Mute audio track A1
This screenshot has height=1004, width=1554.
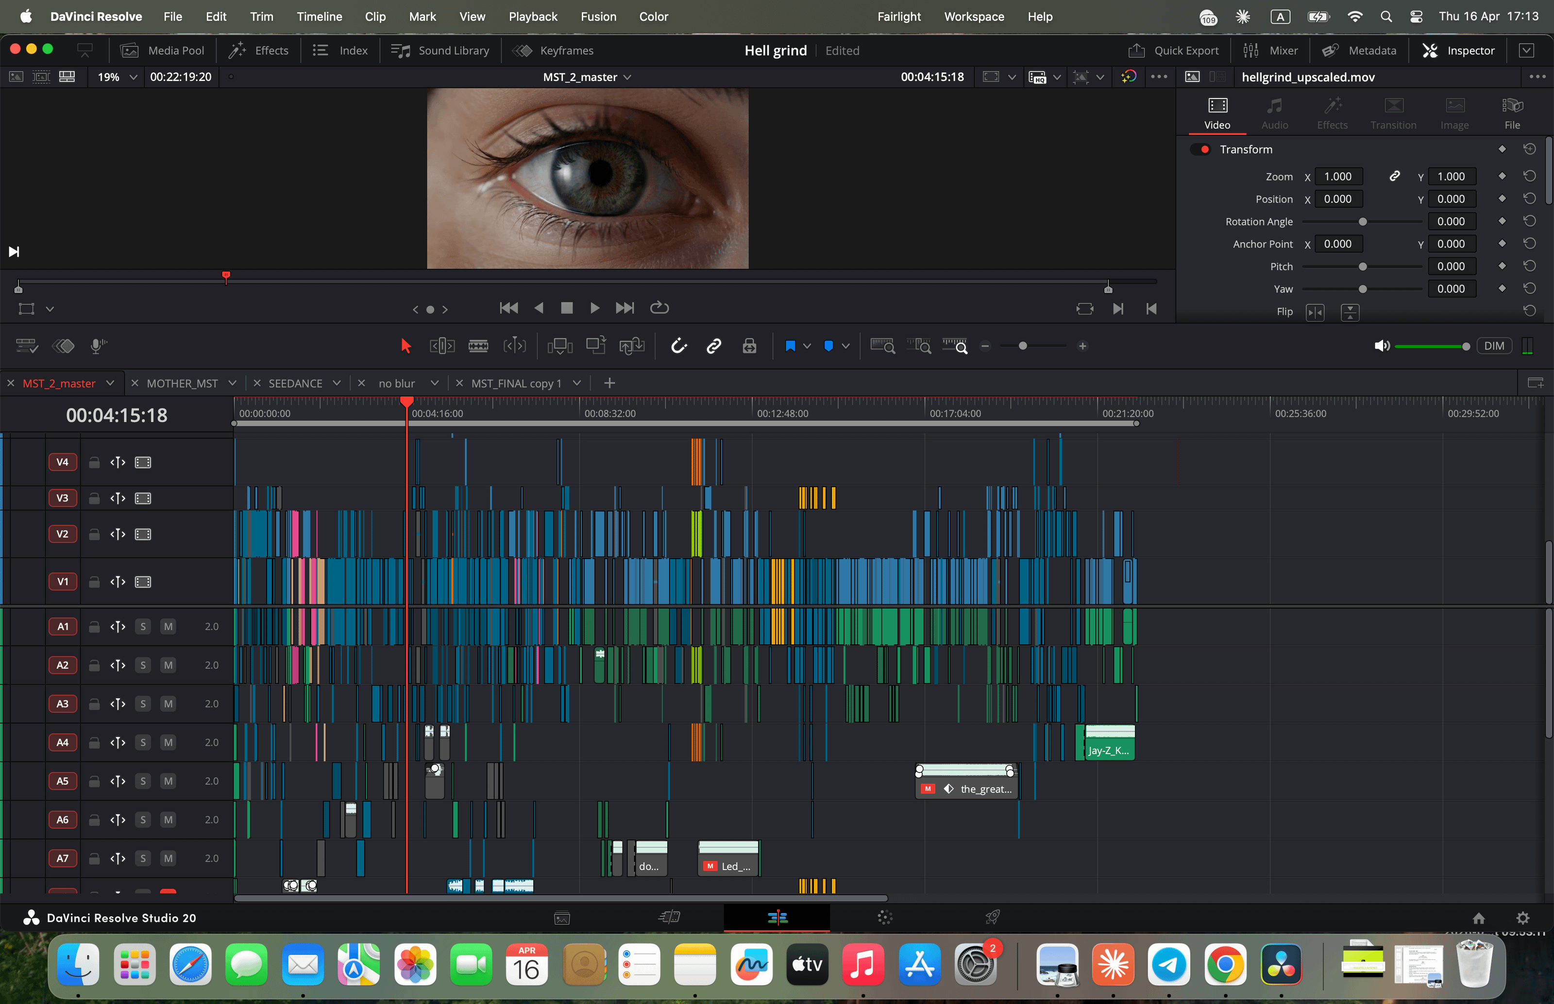click(169, 626)
